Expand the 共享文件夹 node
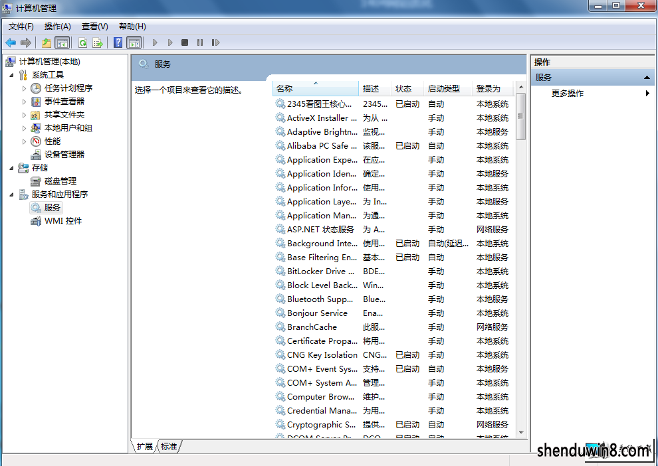 pos(24,115)
